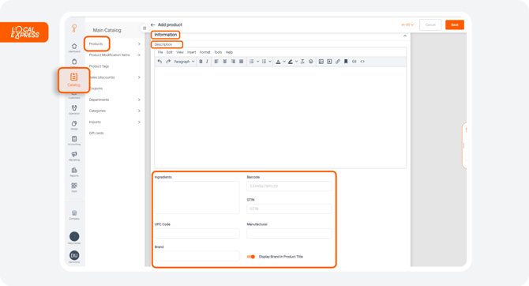Open Gift cards in the catalog menu
This screenshot has height=286, width=529.
pos(96,133)
